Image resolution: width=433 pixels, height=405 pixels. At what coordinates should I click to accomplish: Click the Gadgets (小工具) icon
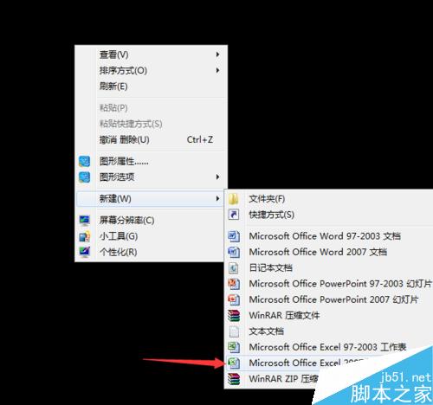pos(85,236)
